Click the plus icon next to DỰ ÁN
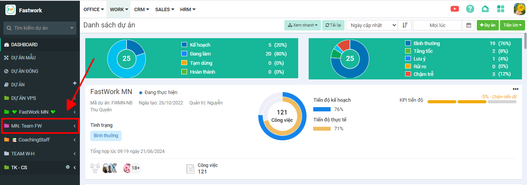This screenshot has height=185, width=527. coord(74,83)
